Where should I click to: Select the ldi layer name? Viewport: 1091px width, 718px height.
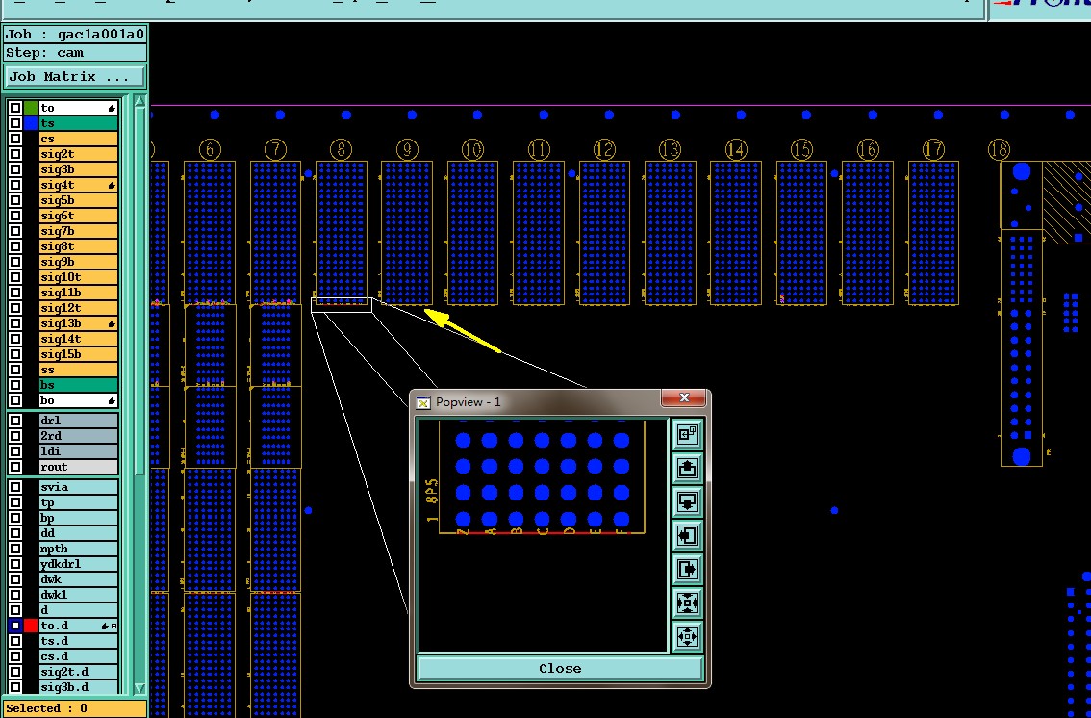(x=78, y=451)
